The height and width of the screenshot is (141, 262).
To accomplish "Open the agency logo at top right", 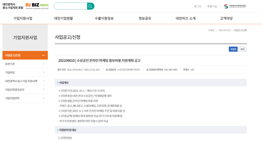I will pos(235,6).
